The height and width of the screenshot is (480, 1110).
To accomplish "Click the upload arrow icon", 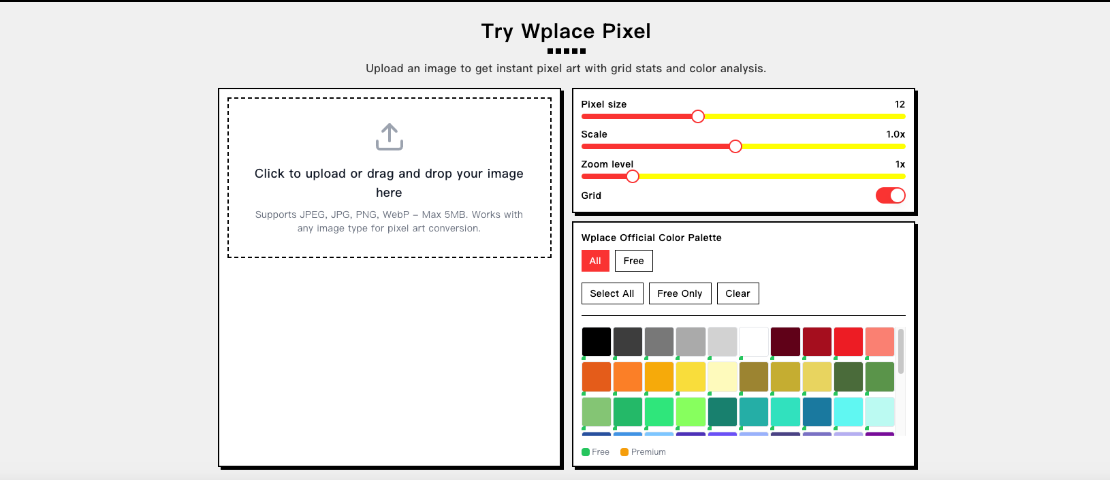I will point(389,137).
